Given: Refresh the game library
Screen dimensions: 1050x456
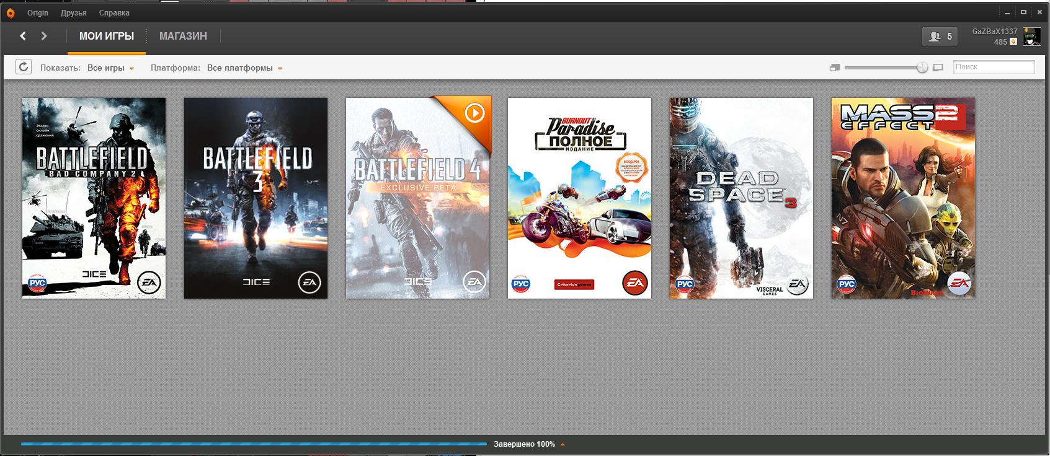Looking at the screenshot, I should [24, 67].
